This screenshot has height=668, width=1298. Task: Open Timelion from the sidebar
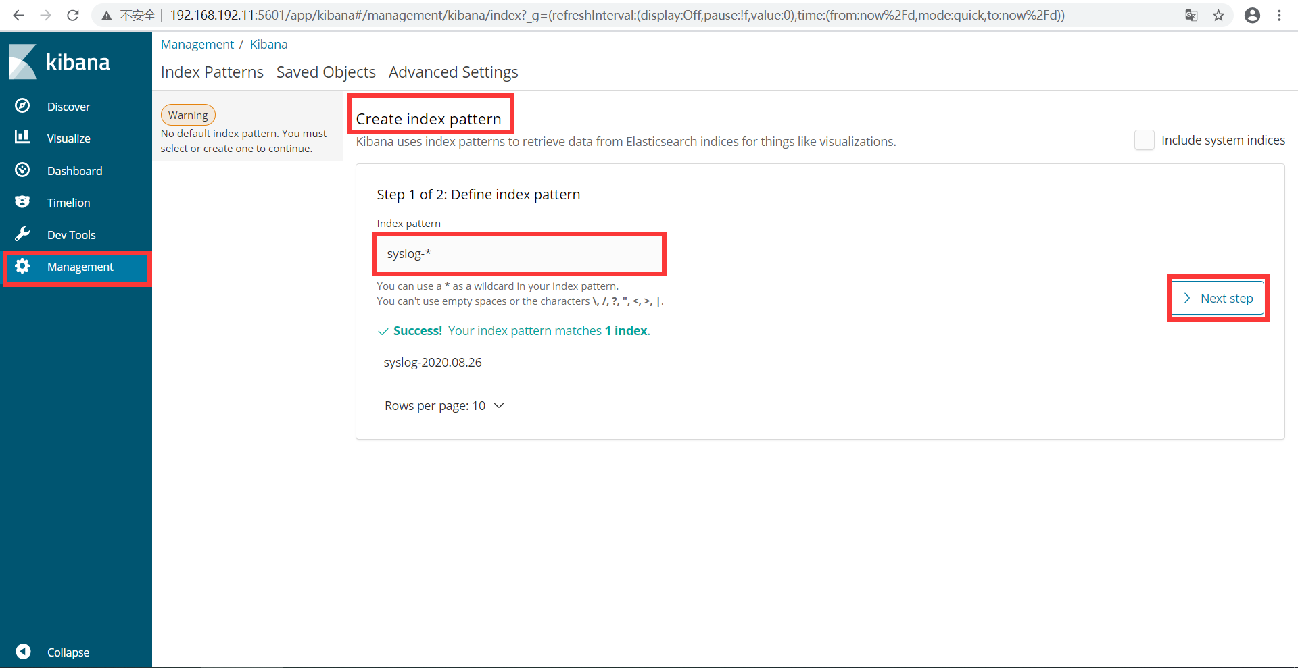(68, 202)
